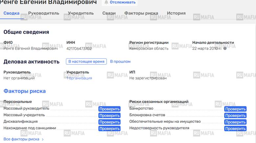Image resolution: width=256 pixels, height=143 pixels.
Task: Click the Блокировка счетов label
Action: coord(147,115)
